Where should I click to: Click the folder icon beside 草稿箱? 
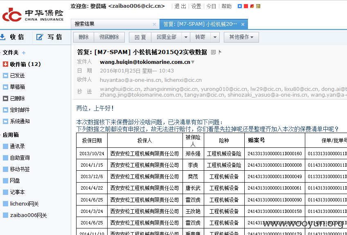[x=5, y=87]
